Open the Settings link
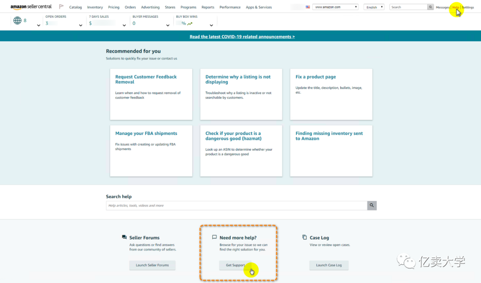481x283 pixels. coord(468,7)
